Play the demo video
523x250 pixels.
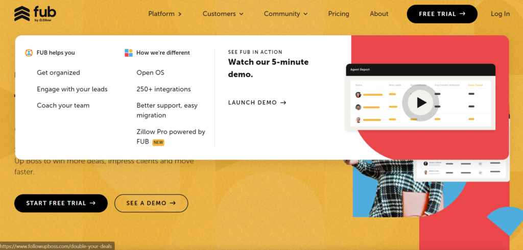tap(421, 103)
